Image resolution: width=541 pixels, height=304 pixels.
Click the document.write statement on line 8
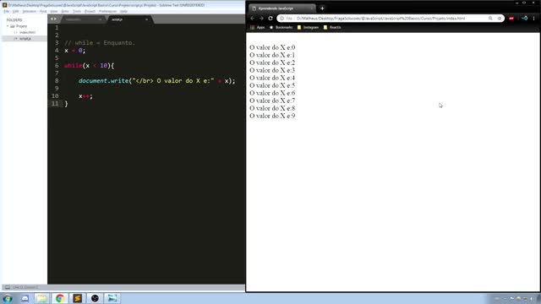(156, 81)
